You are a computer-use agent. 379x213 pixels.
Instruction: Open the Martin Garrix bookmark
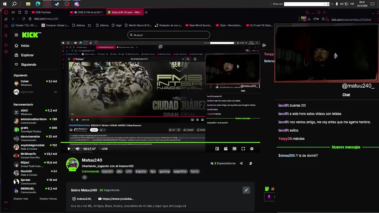click(138, 25)
